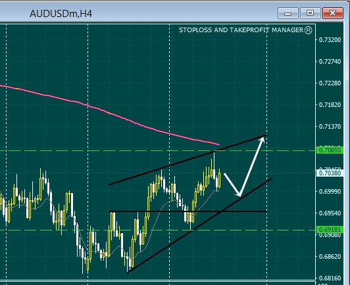Click the sad face expert advisor icon
The height and width of the screenshot is (285, 350).
[309, 30]
